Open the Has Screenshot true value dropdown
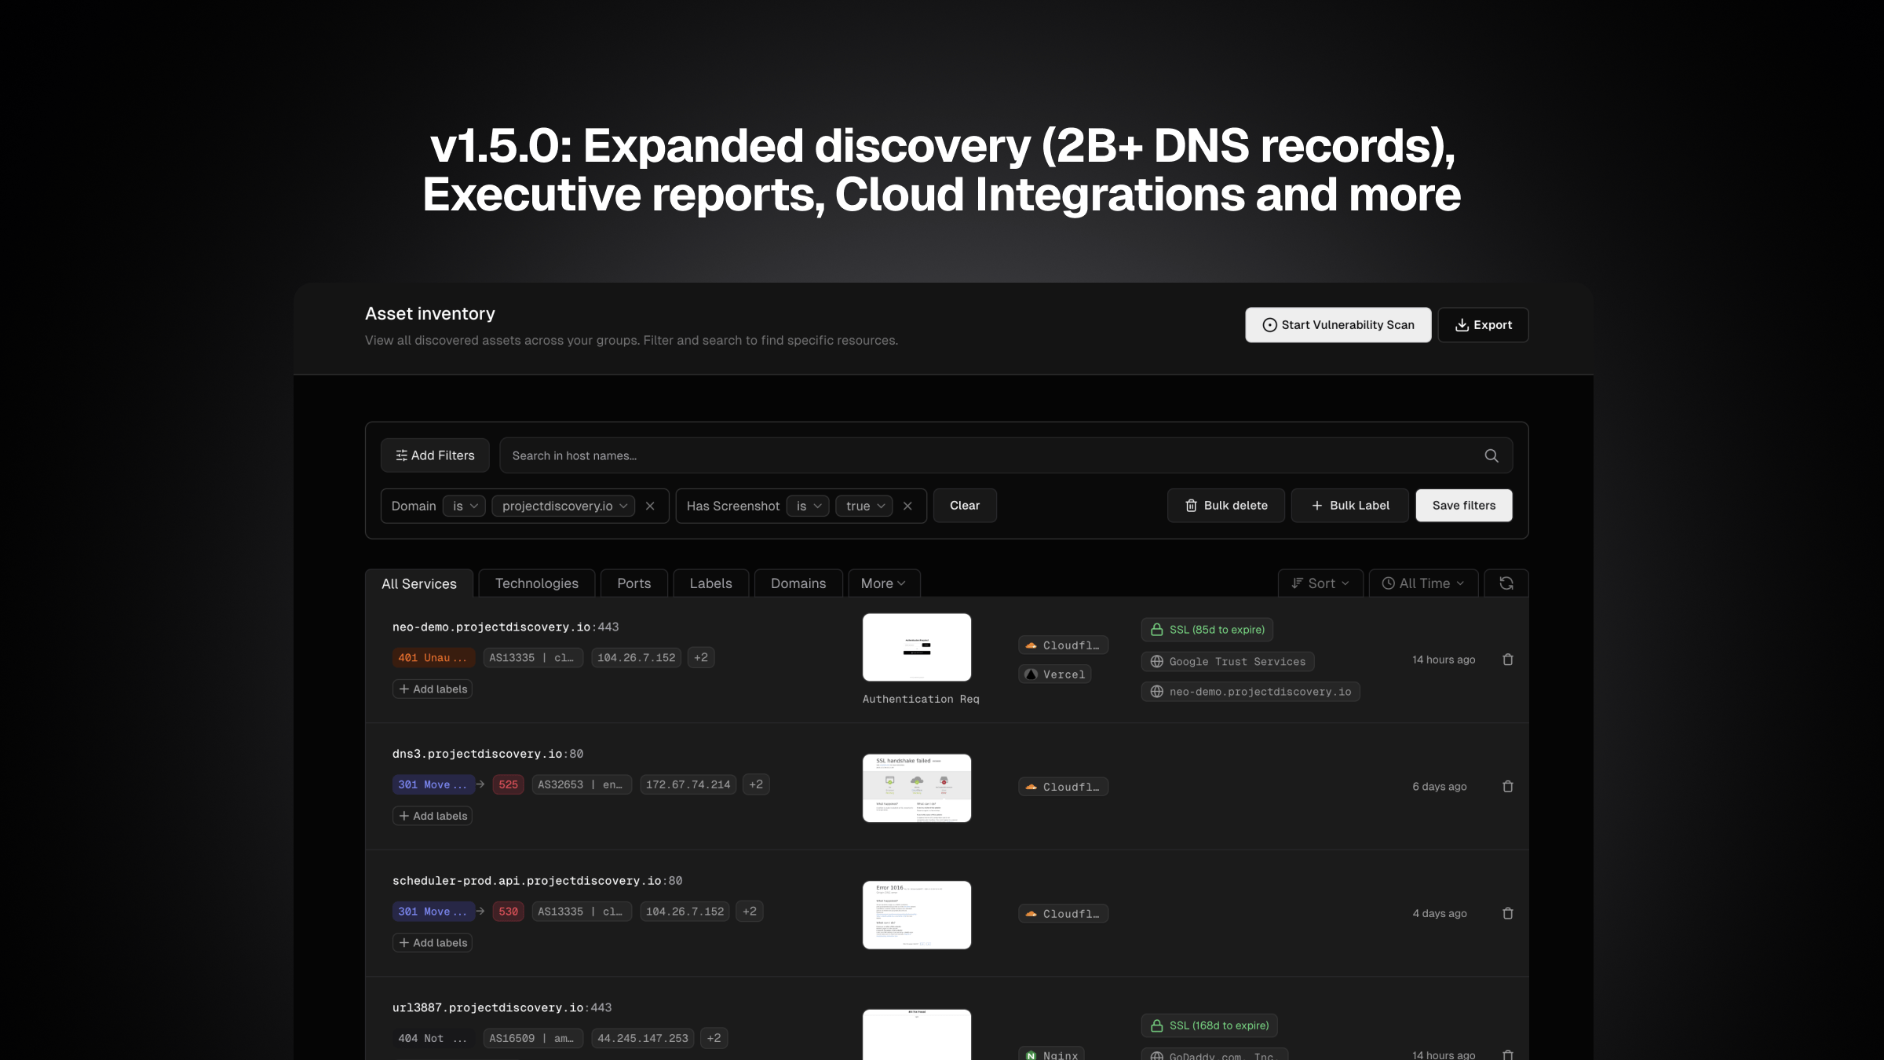 (x=864, y=506)
